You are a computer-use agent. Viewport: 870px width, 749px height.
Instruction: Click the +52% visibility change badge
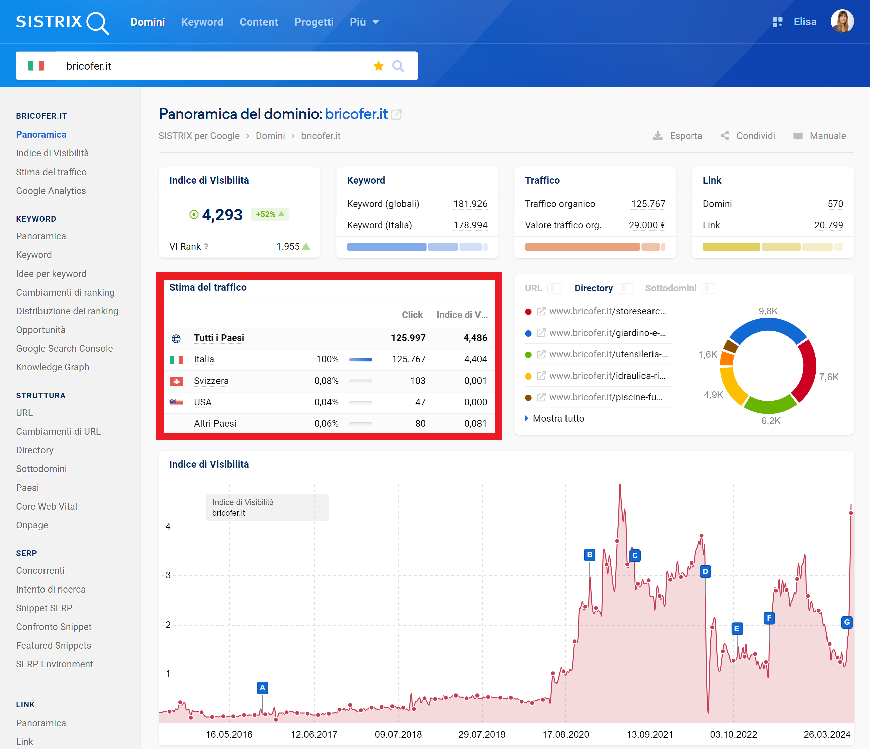270,214
